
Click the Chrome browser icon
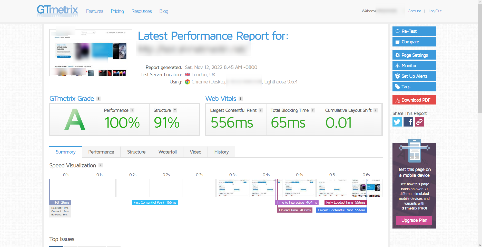coord(188,82)
